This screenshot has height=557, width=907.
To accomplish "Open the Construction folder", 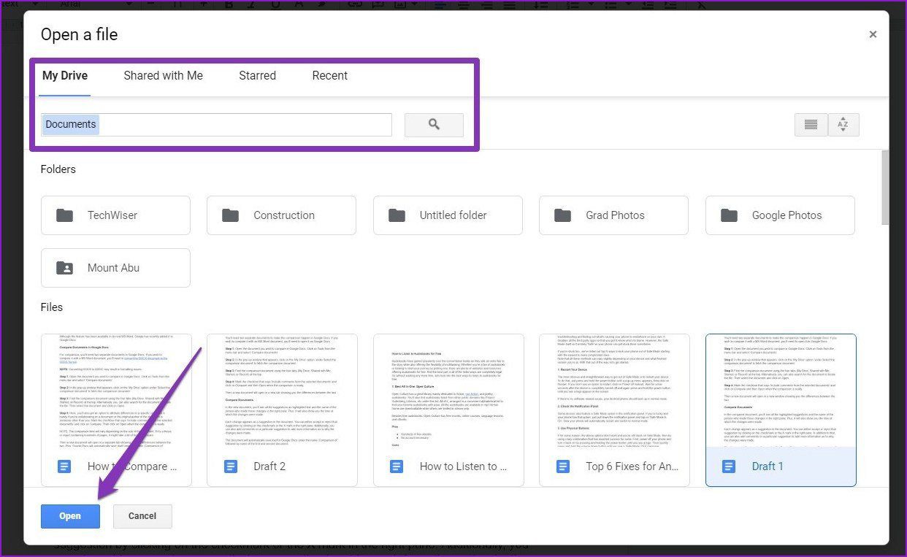I will point(281,215).
